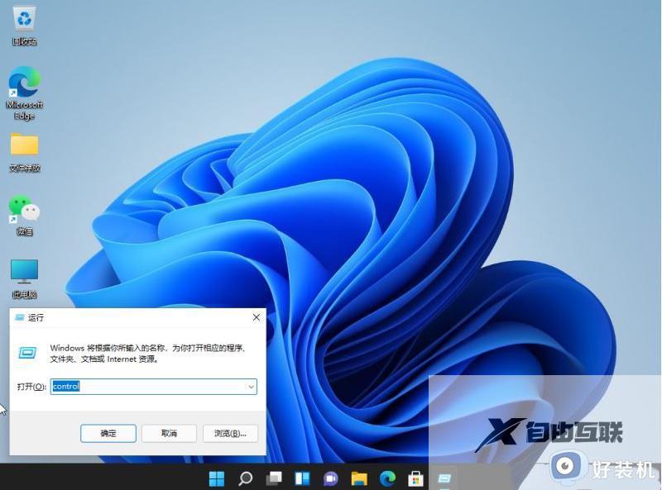662x490 pixels.
Task: Click the Run dialog system menu icon
Action: click(22, 317)
